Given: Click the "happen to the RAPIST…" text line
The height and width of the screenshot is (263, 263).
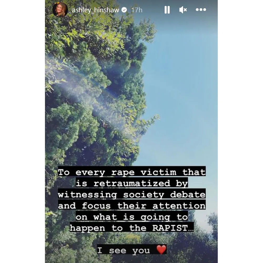Looking at the screenshot, I should pyautogui.click(x=132, y=228).
